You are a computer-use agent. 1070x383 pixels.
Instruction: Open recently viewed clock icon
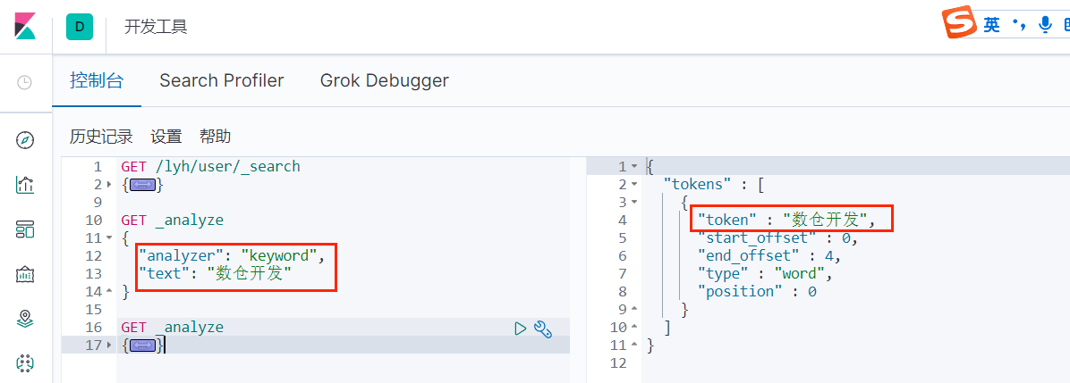tap(24, 82)
